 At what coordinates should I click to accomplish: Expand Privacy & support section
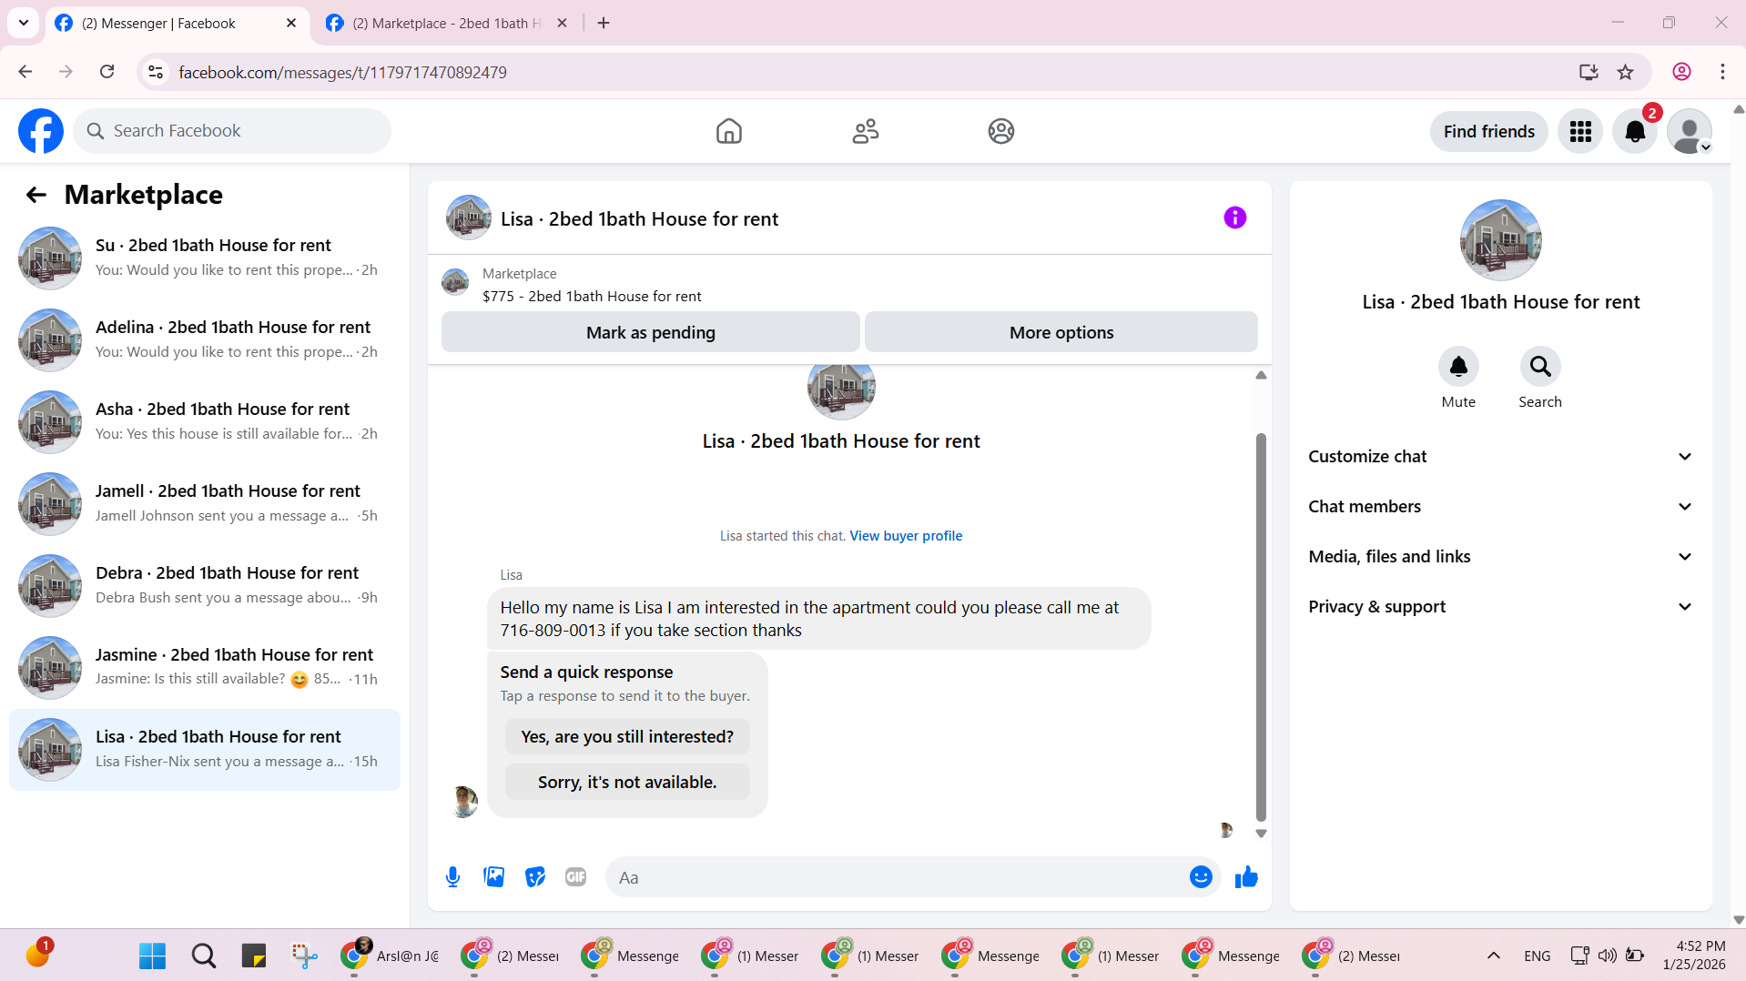(1500, 607)
